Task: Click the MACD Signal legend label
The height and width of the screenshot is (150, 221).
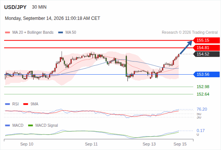Action: [47, 126]
